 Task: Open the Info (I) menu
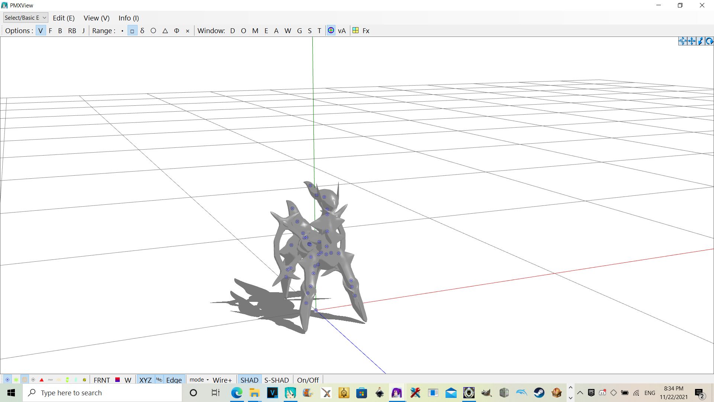tap(129, 18)
